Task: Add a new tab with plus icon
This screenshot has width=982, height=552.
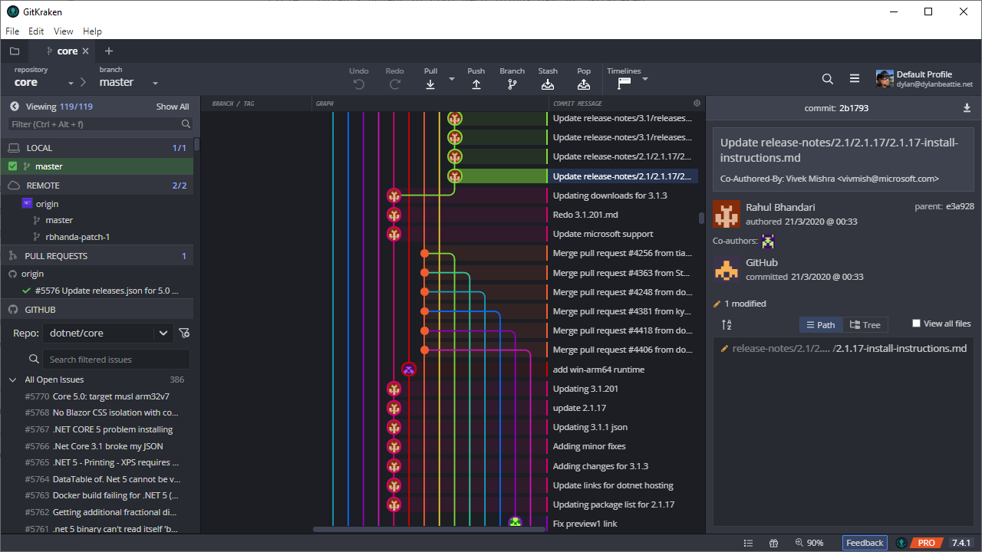Action: point(109,51)
